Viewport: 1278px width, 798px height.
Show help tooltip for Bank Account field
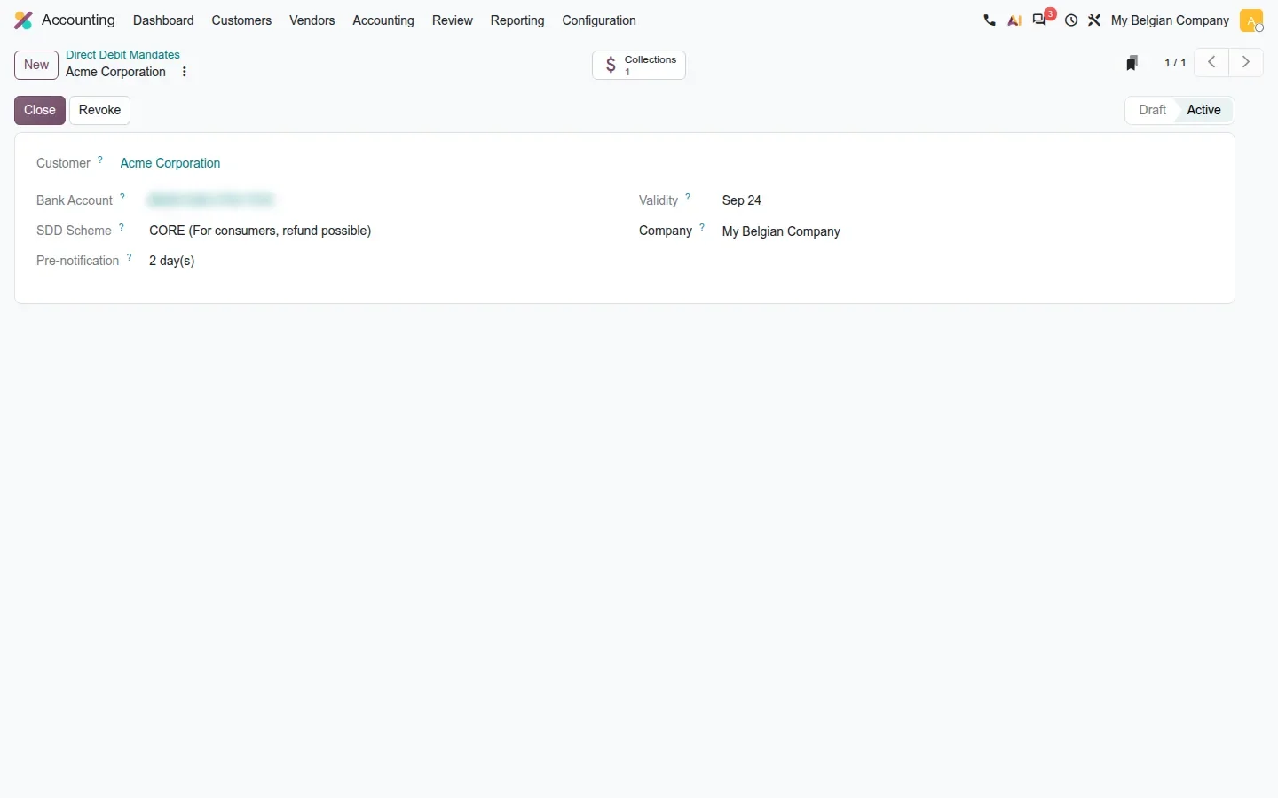pyautogui.click(x=122, y=198)
